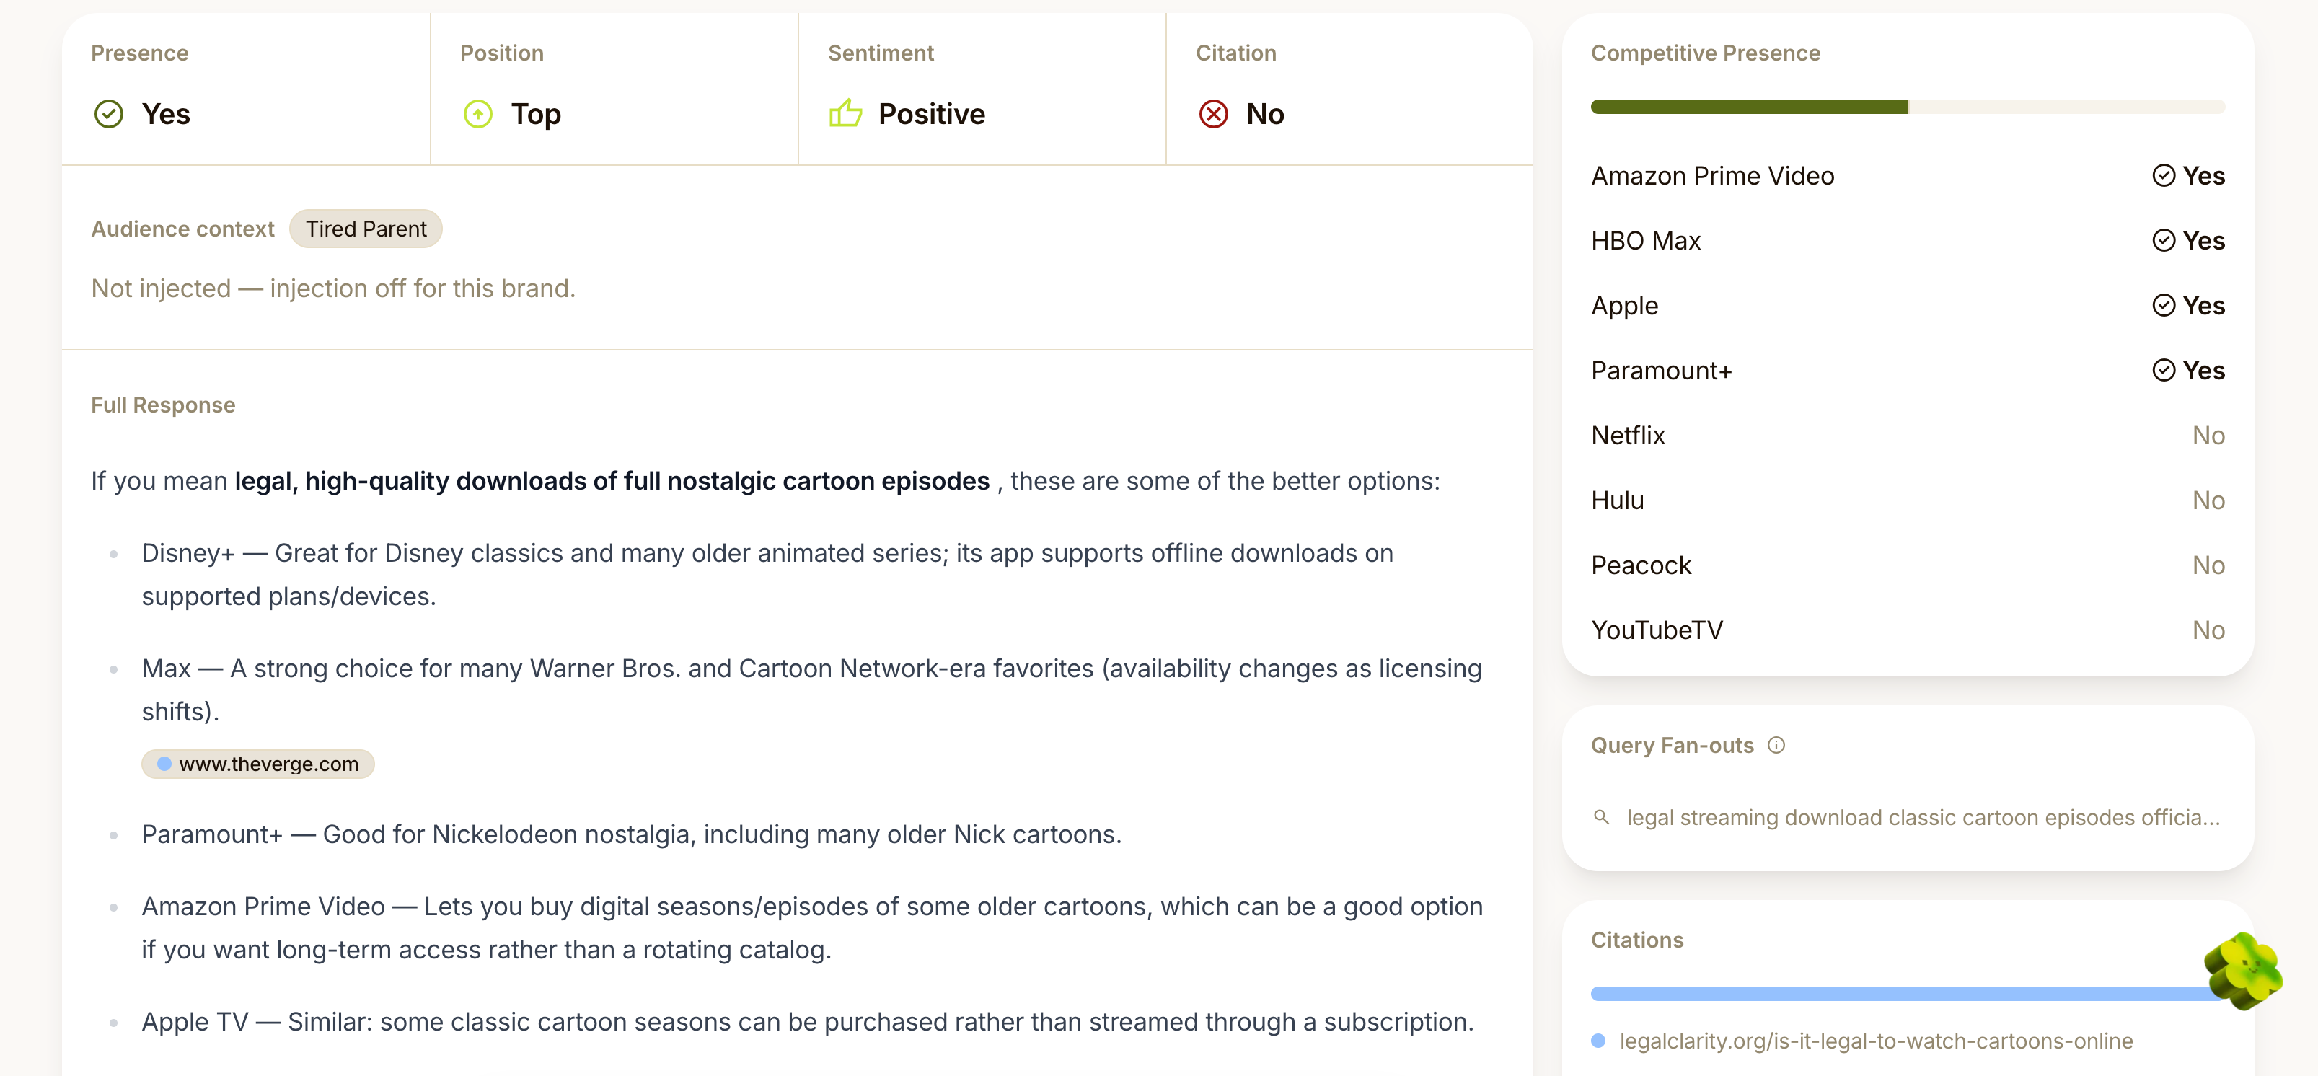Screen dimensions: 2318x1076
Task: Click the No value in Hulu row
Action: coord(2208,499)
